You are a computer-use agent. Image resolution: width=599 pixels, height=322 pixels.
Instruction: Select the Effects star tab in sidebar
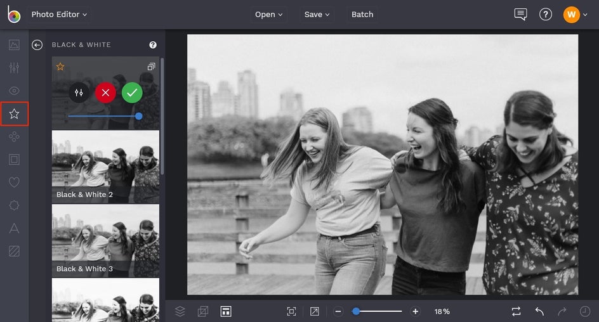14,114
